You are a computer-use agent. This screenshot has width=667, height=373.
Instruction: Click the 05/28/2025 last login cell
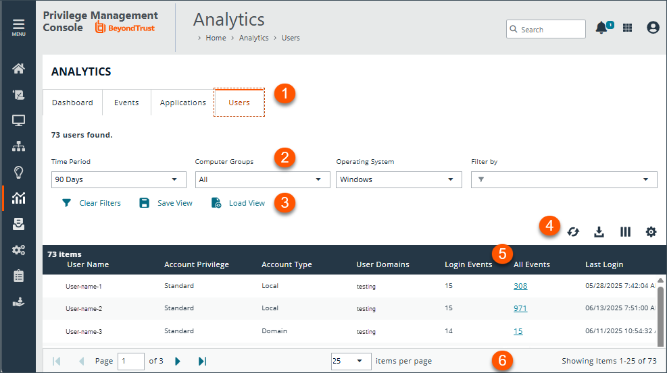620,285
